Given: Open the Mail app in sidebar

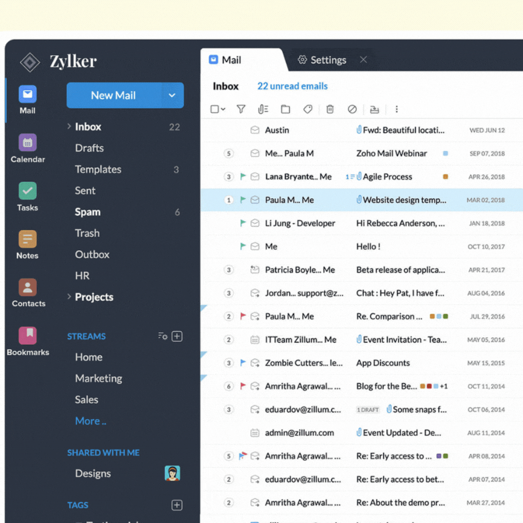Looking at the screenshot, I should pos(28,100).
